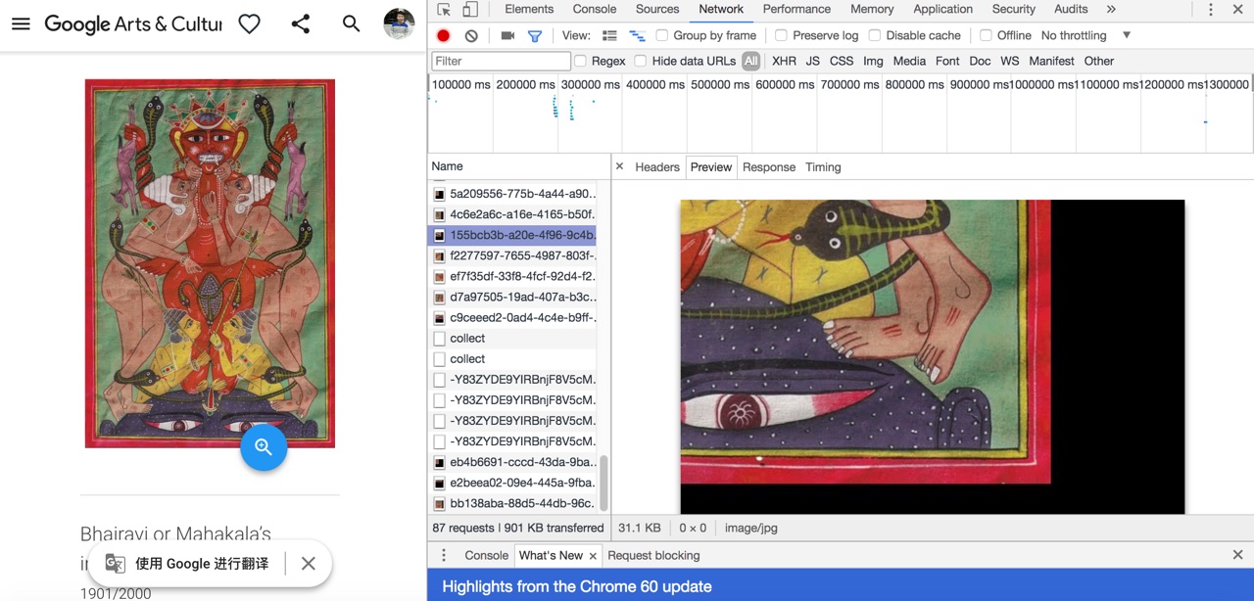Image resolution: width=1254 pixels, height=601 pixels.
Task: Filter requests by Media
Action: [909, 61]
